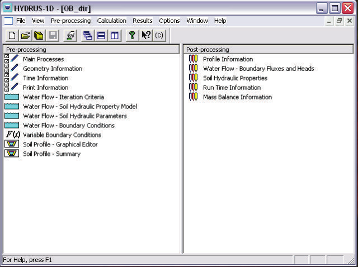Image resolution: width=358 pixels, height=267 pixels.
Task: Click pens icon beside Mass Balance Information
Action: (x=193, y=97)
